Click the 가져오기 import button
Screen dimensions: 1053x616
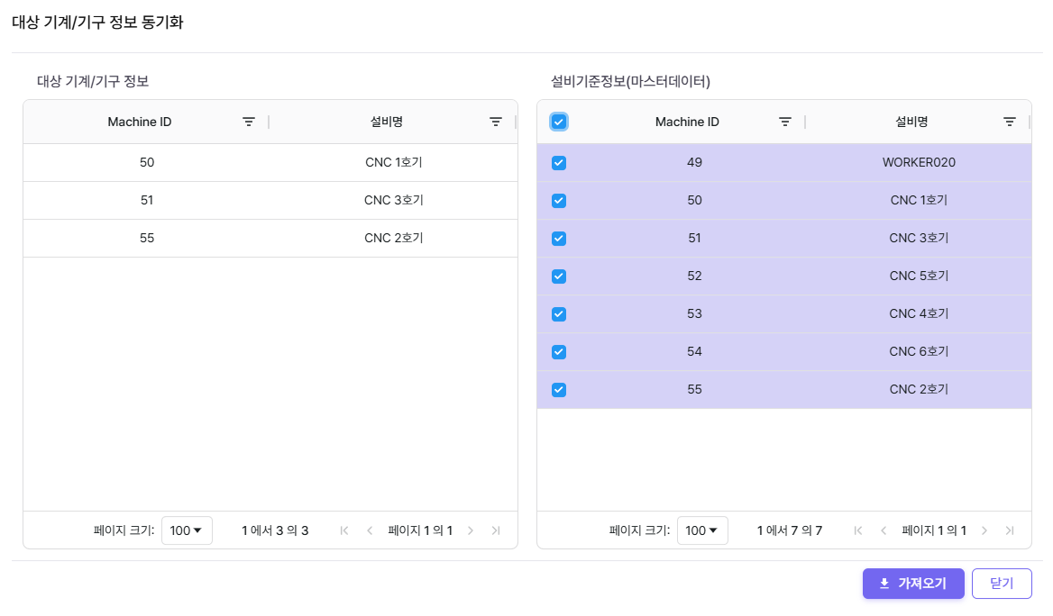(x=913, y=584)
